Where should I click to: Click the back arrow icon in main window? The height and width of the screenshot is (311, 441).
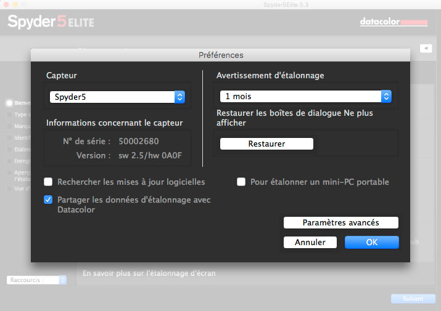click(426, 48)
